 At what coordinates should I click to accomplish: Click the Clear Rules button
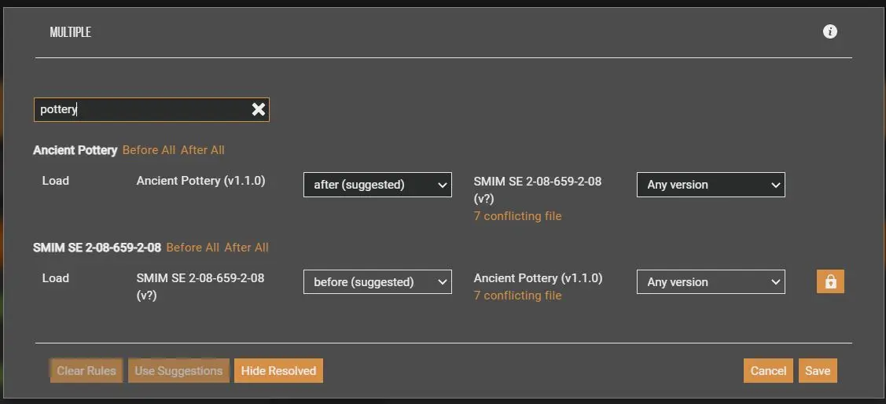86,371
